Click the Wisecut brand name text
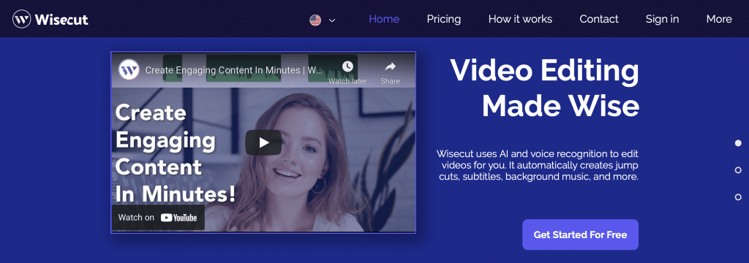Viewport: 749px width, 263px height. click(x=61, y=20)
